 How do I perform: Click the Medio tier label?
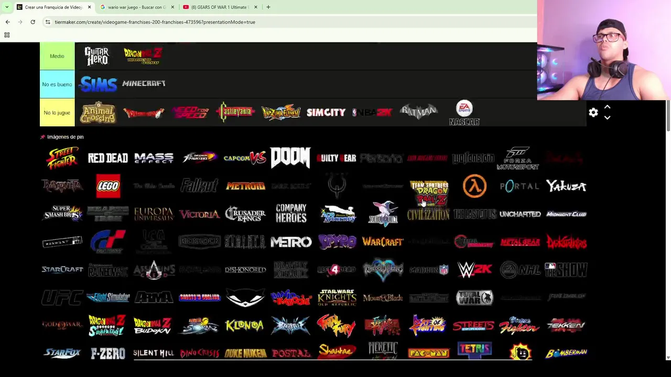click(57, 56)
